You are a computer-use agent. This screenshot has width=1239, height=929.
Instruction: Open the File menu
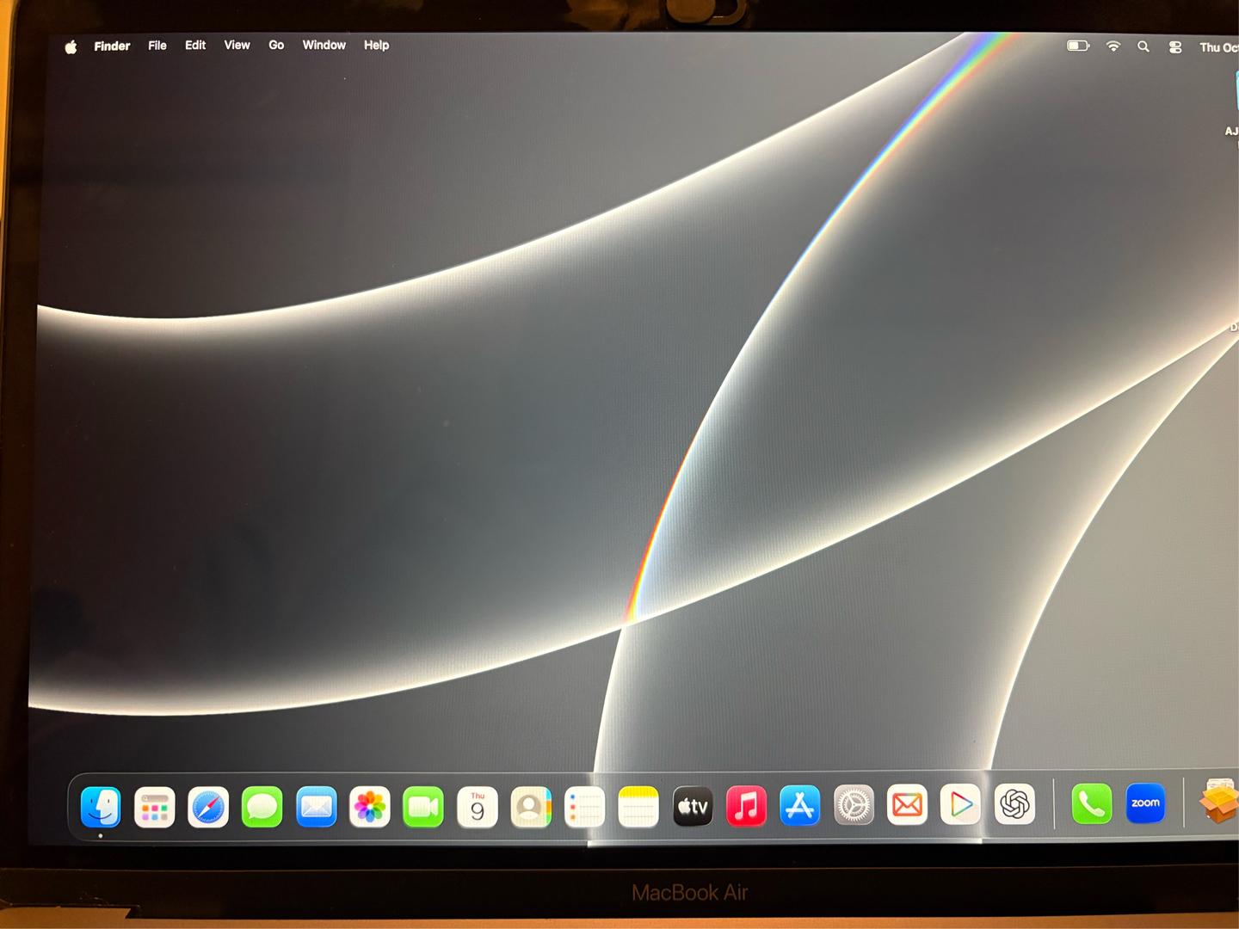tap(157, 46)
